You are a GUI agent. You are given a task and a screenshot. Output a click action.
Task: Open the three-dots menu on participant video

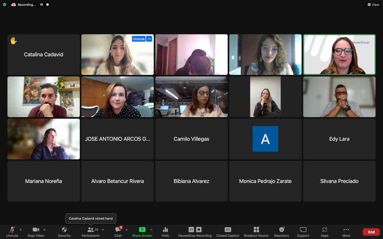(149, 39)
